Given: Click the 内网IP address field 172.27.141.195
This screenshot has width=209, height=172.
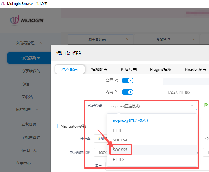Looking at the screenshot, I should pos(185,92).
